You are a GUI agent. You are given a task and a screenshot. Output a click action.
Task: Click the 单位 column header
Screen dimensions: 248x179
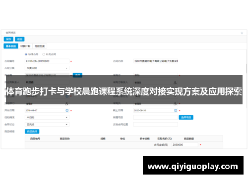click(123, 139)
